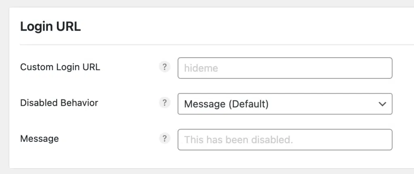Click the "Login URL" section heading
Screen dimensions: 414x174
[x=51, y=27]
